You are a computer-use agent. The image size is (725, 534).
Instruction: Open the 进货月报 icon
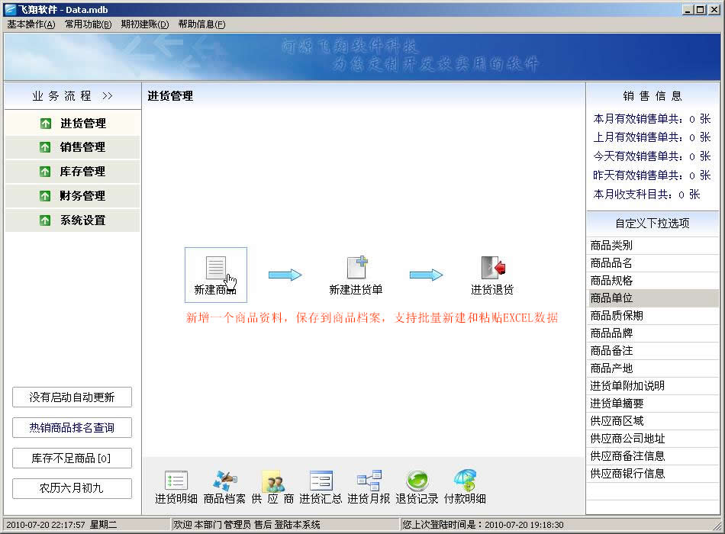369,481
